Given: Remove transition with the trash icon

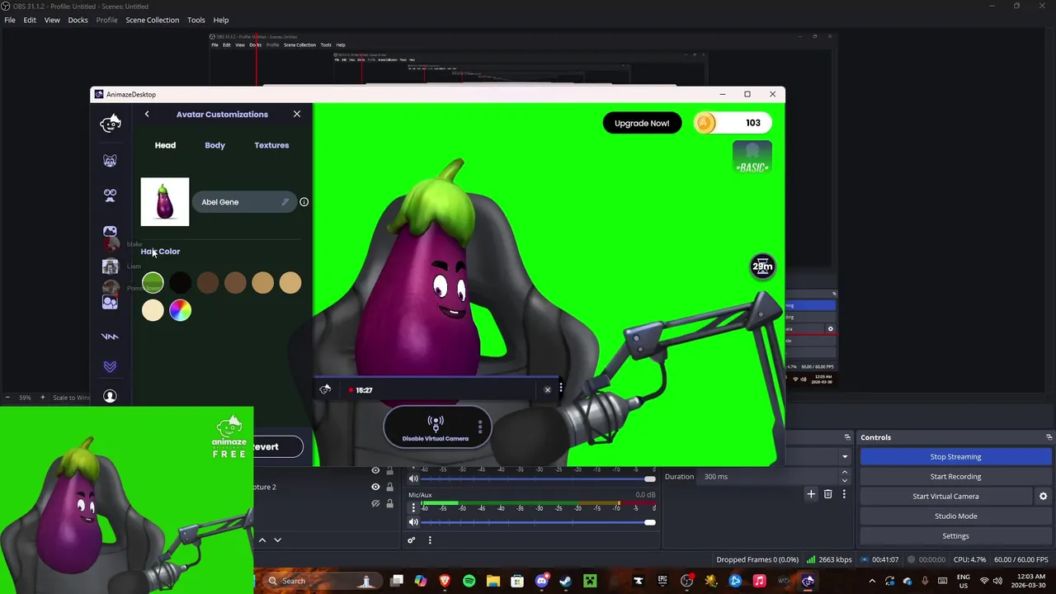Looking at the screenshot, I should 827,494.
